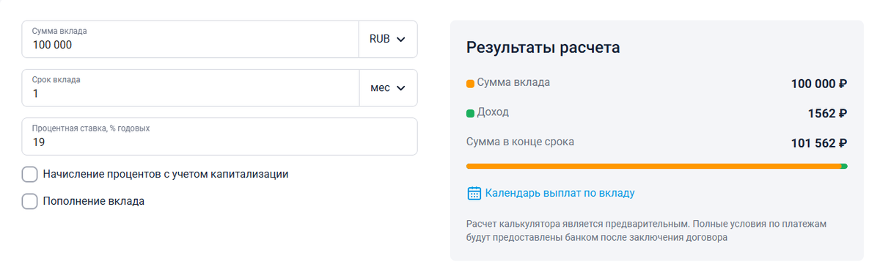Click the green dot next to Доход
Screen dimensions: 880x273
(470, 114)
